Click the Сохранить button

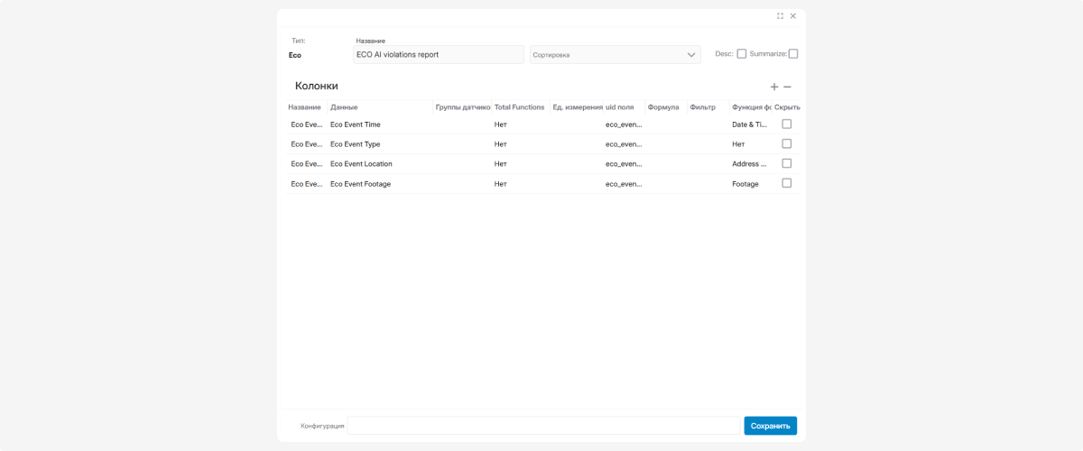point(771,426)
